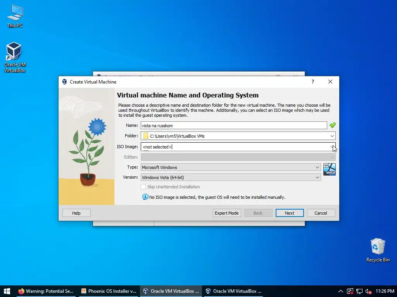Click the green name-valid checkmark icon
The height and width of the screenshot is (297, 397).
pos(332,125)
